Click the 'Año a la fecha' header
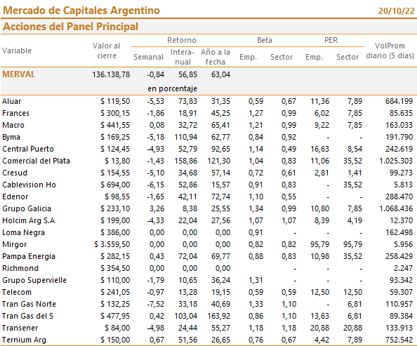The height and width of the screenshot is (346, 417). pos(215,57)
